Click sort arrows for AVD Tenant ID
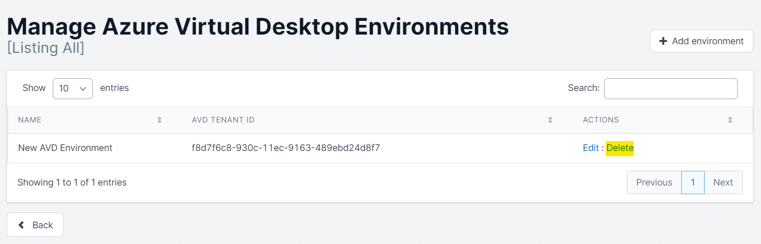Screen dimensions: 761x244 (x=550, y=120)
